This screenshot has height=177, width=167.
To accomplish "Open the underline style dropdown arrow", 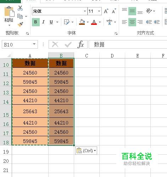I will 57,22.
